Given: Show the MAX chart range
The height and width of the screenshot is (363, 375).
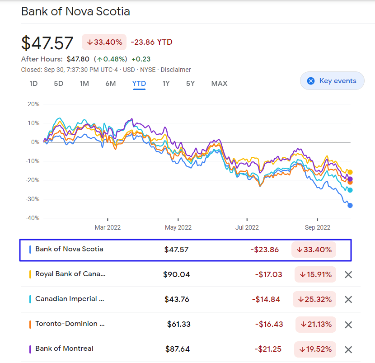Looking at the screenshot, I should (219, 84).
